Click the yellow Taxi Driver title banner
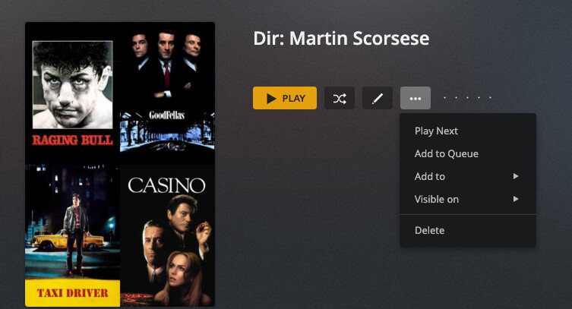Viewport: 572px width, 309px height. (x=72, y=293)
